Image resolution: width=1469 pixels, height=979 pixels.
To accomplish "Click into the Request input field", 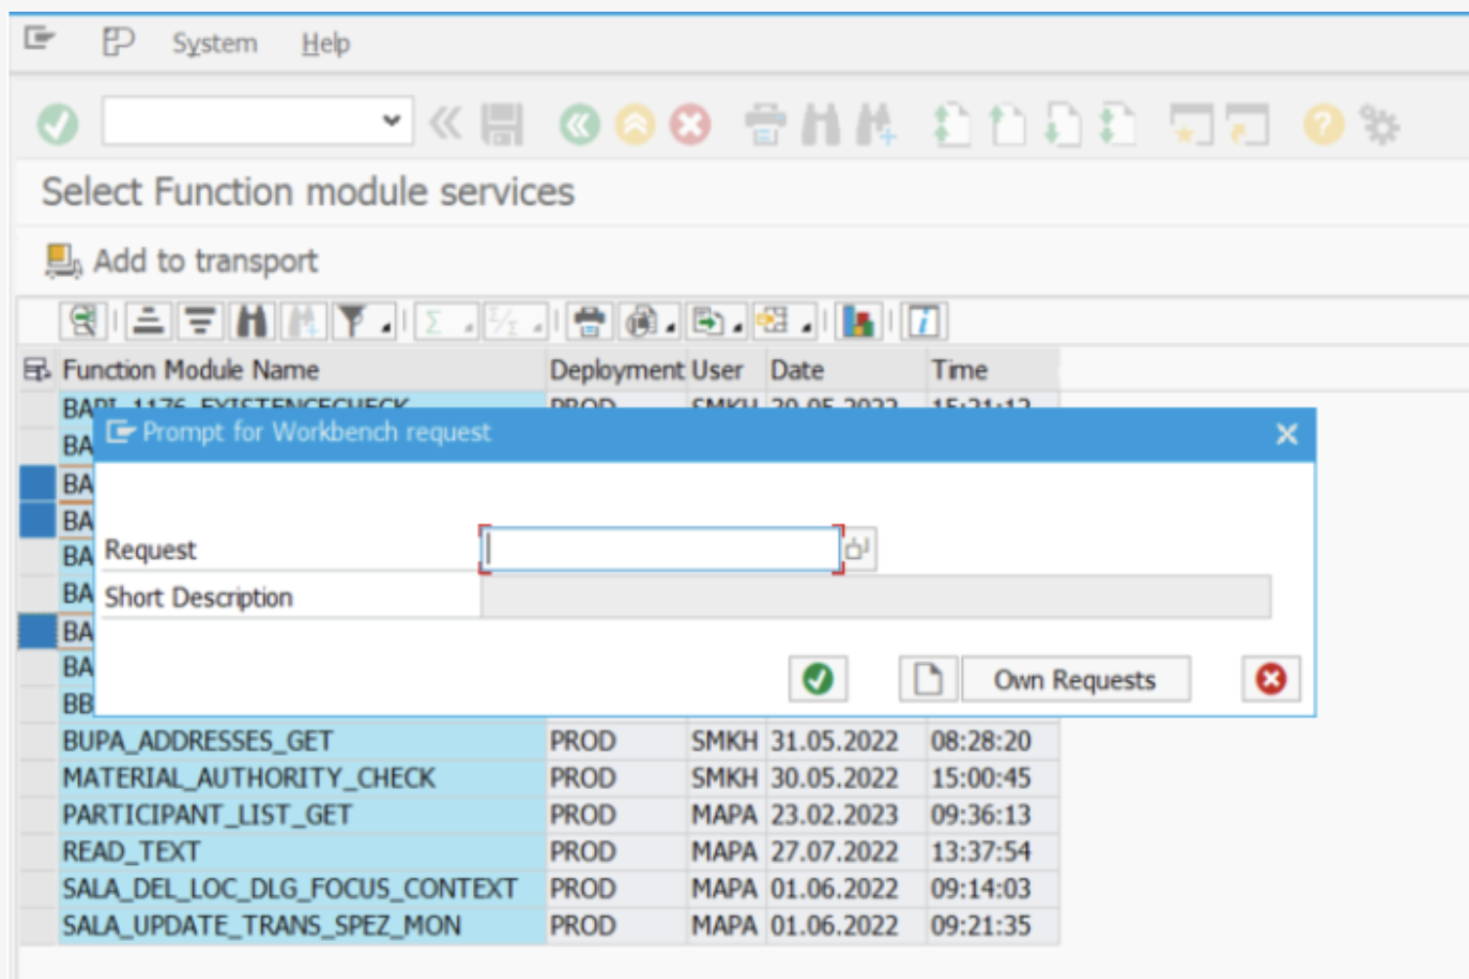I will pyautogui.click(x=659, y=550).
